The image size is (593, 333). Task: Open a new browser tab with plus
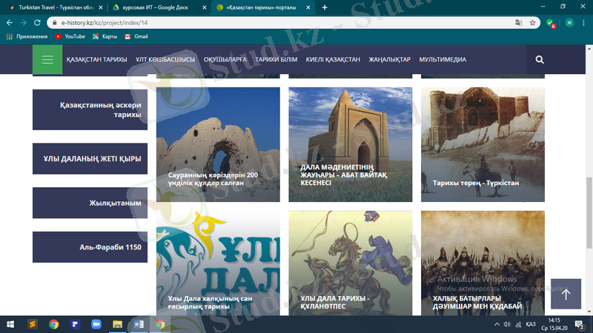325,7
